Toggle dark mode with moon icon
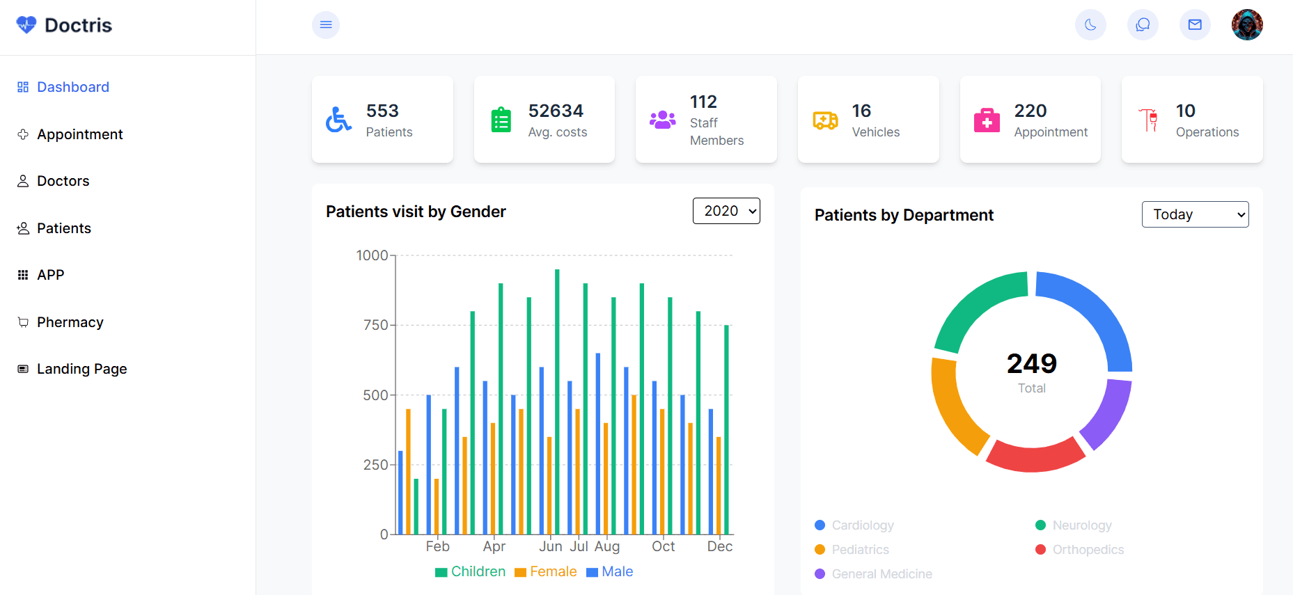 pos(1090,25)
